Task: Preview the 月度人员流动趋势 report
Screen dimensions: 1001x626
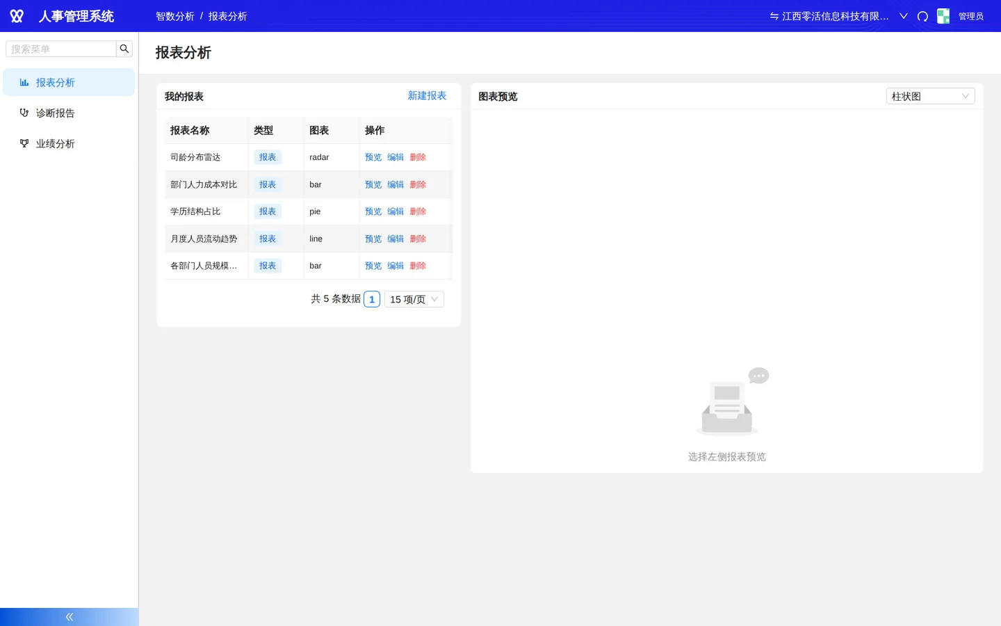Action: pyautogui.click(x=373, y=239)
